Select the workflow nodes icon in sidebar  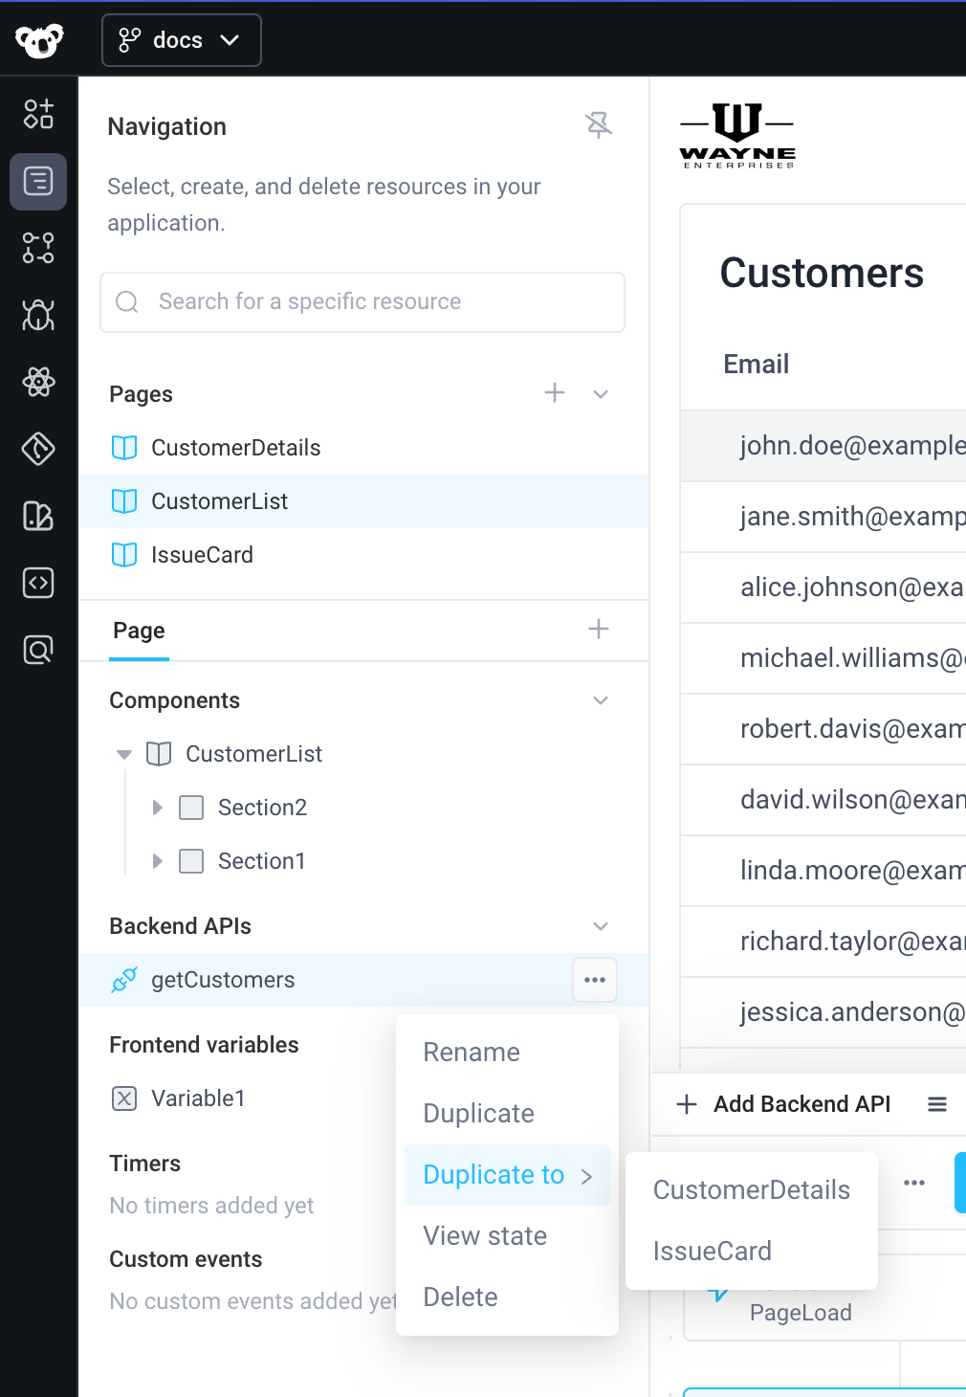(x=38, y=248)
